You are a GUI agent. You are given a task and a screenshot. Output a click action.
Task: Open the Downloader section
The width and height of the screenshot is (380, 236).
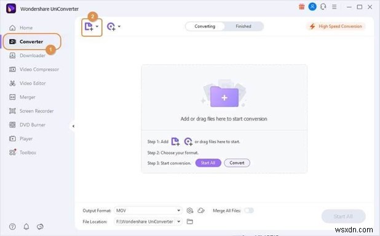tap(27, 55)
